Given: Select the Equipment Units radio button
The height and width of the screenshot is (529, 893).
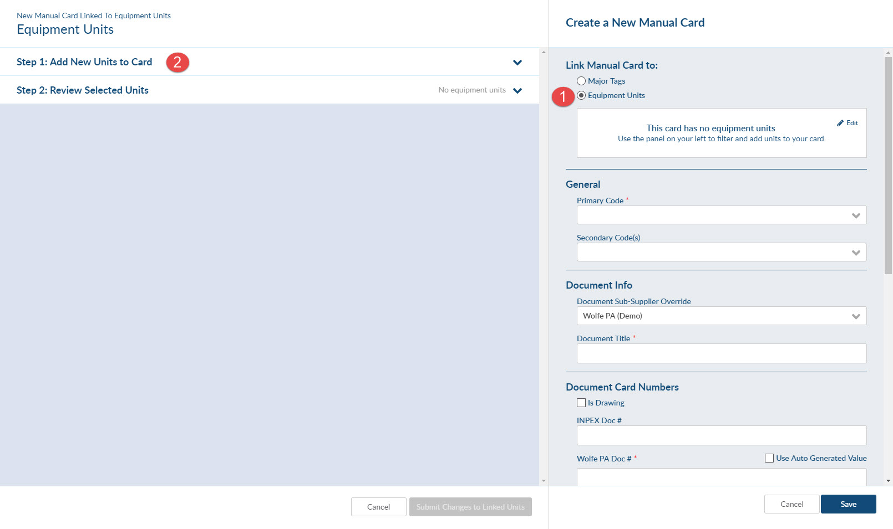Looking at the screenshot, I should coord(581,95).
